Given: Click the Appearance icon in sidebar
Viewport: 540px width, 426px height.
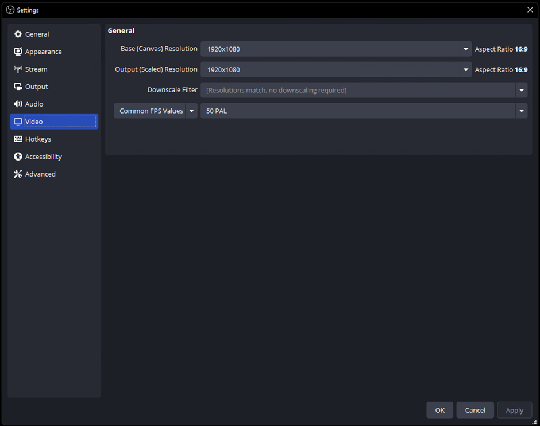Looking at the screenshot, I should (x=18, y=52).
